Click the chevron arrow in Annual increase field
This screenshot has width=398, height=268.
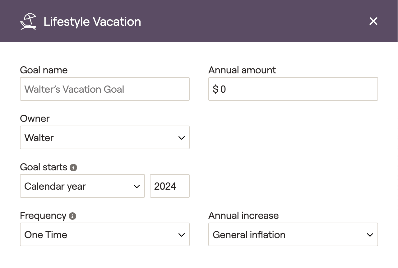[x=370, y=235]
